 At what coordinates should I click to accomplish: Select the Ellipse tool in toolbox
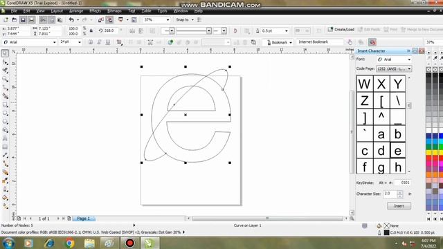pyautogui.click(x=5, y=113)
